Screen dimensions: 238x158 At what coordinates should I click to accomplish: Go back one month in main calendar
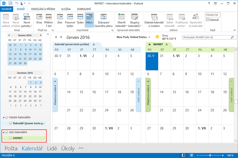56,37
